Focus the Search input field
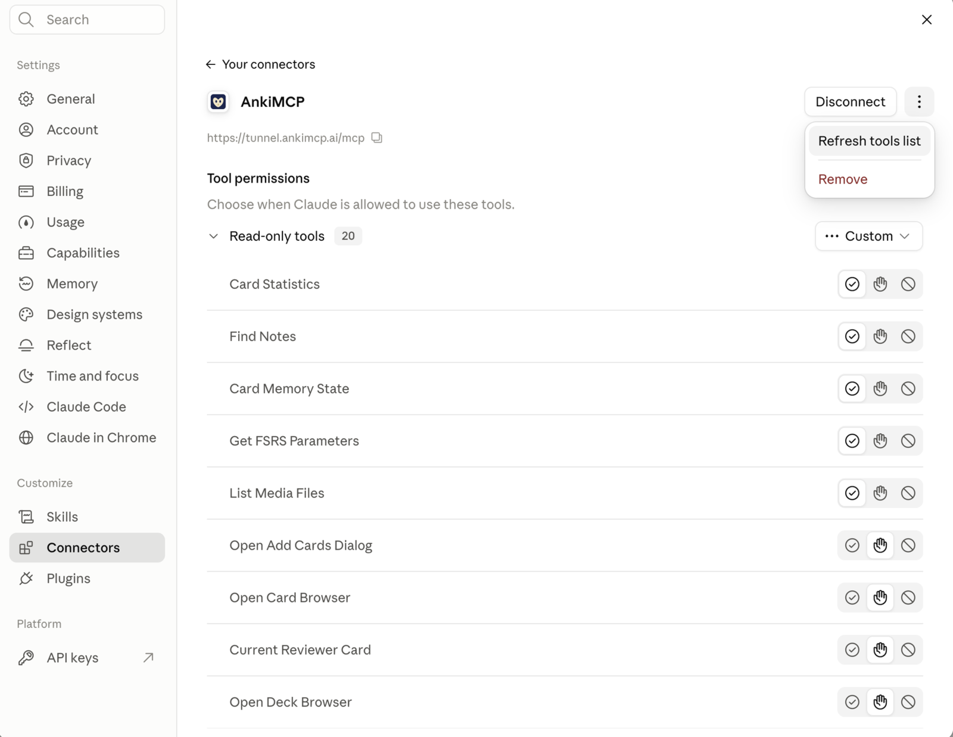 point(87,20)
